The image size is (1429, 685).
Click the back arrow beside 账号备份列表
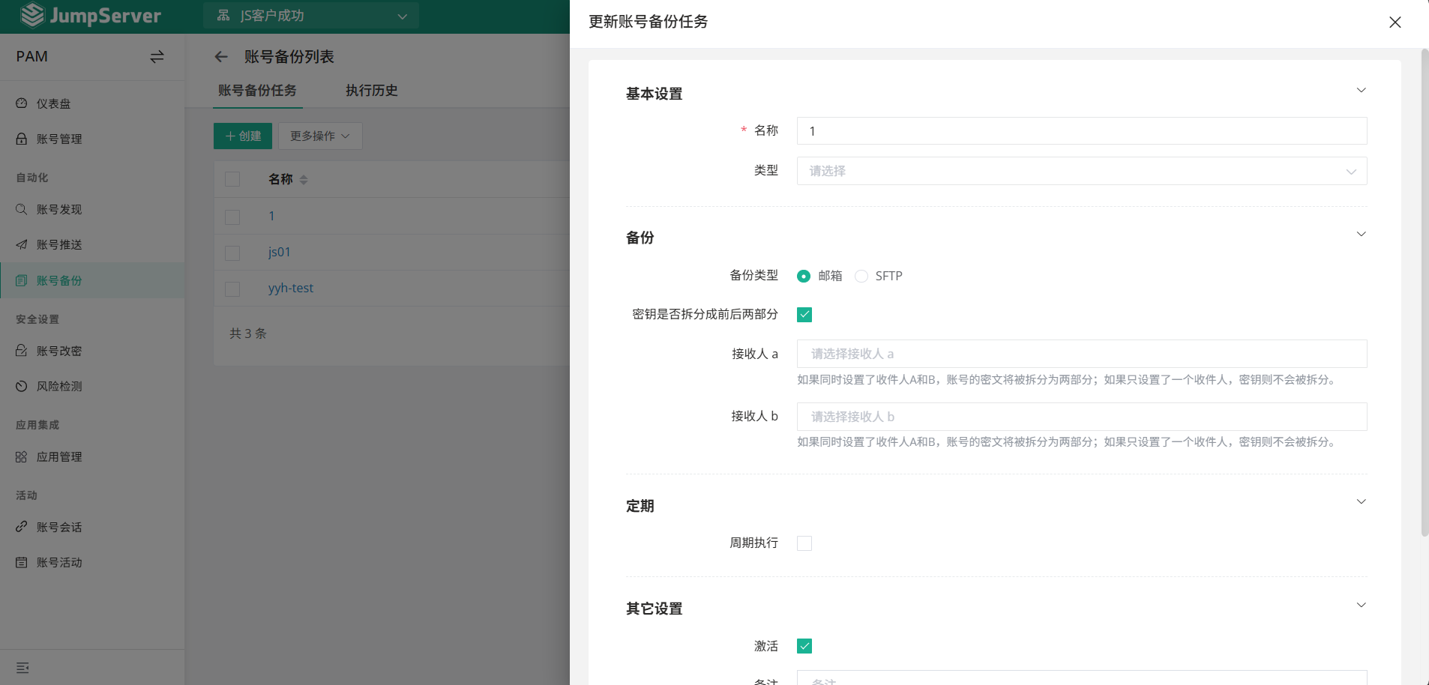pyautogui.click(x=220, y=56)
